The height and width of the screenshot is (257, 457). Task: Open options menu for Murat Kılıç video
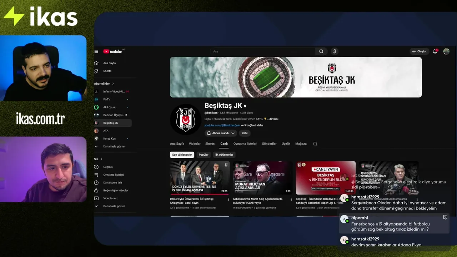[291, 199]
